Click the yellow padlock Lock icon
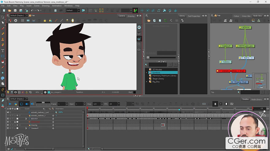 coord(45,20)
